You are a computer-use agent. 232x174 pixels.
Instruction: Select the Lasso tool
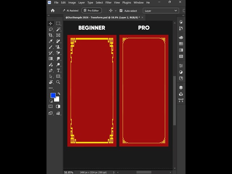[x=51, y=29]
